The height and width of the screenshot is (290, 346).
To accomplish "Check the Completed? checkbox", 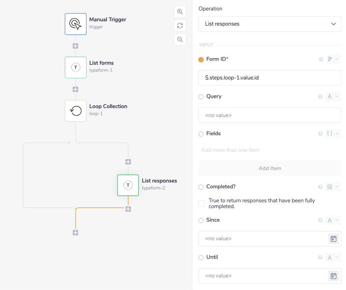I will pos(201,203).
